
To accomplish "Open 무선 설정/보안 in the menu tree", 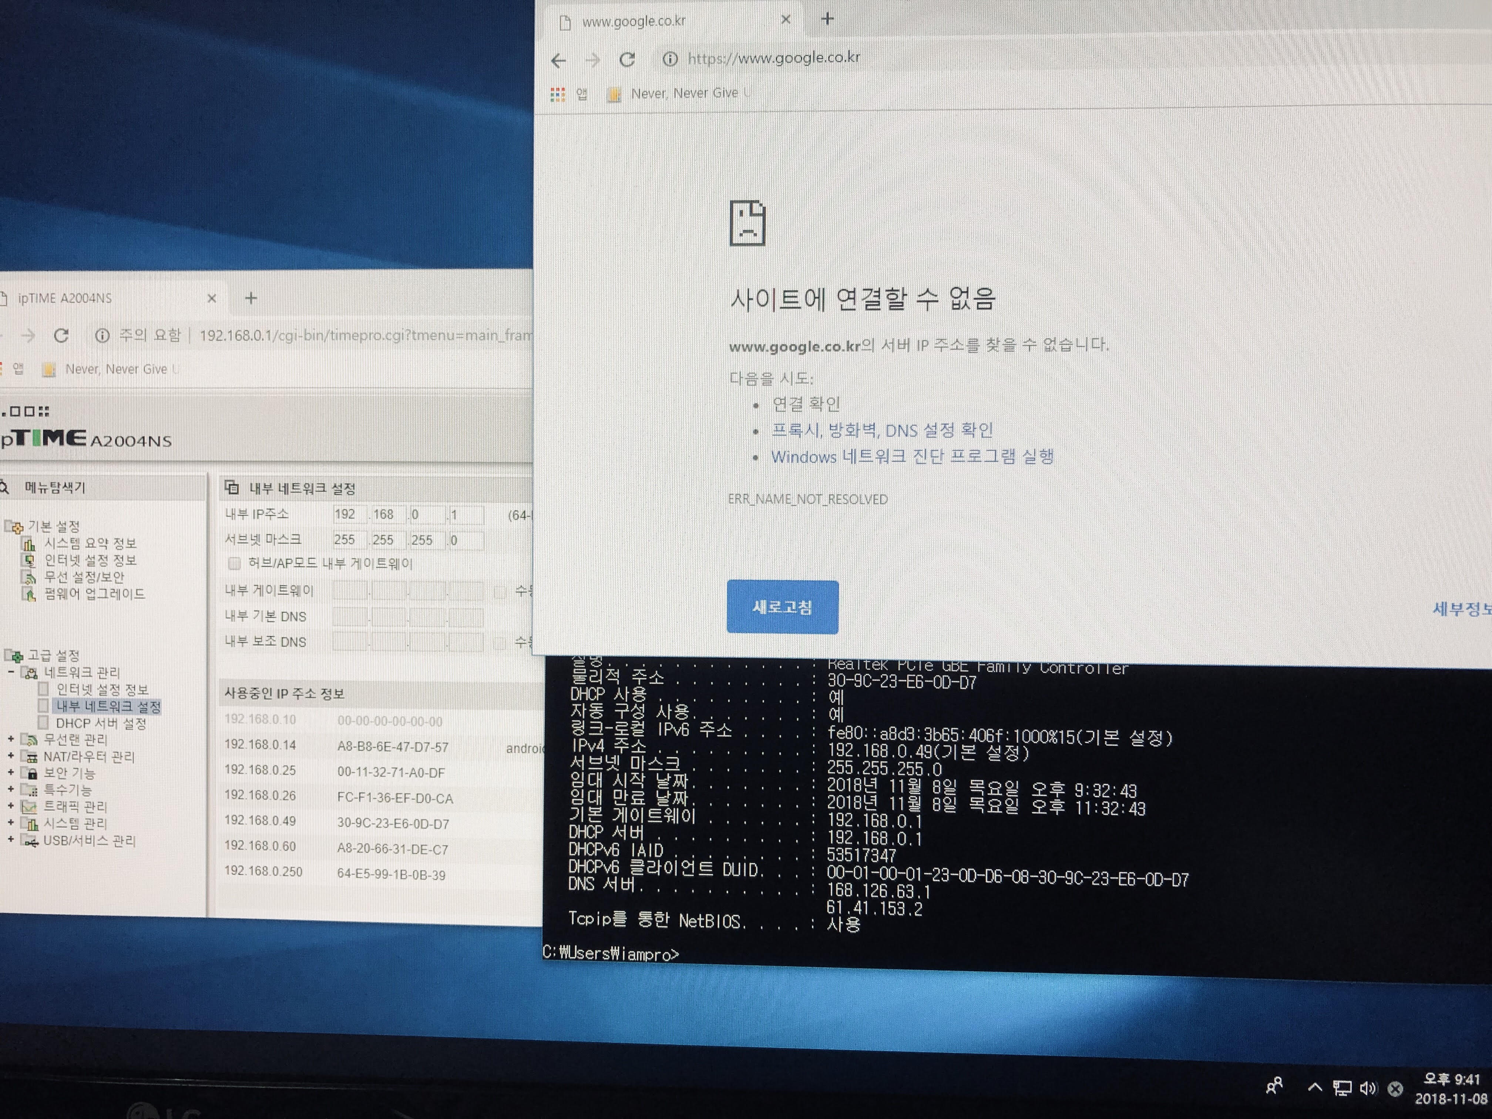I will [84, 577].
